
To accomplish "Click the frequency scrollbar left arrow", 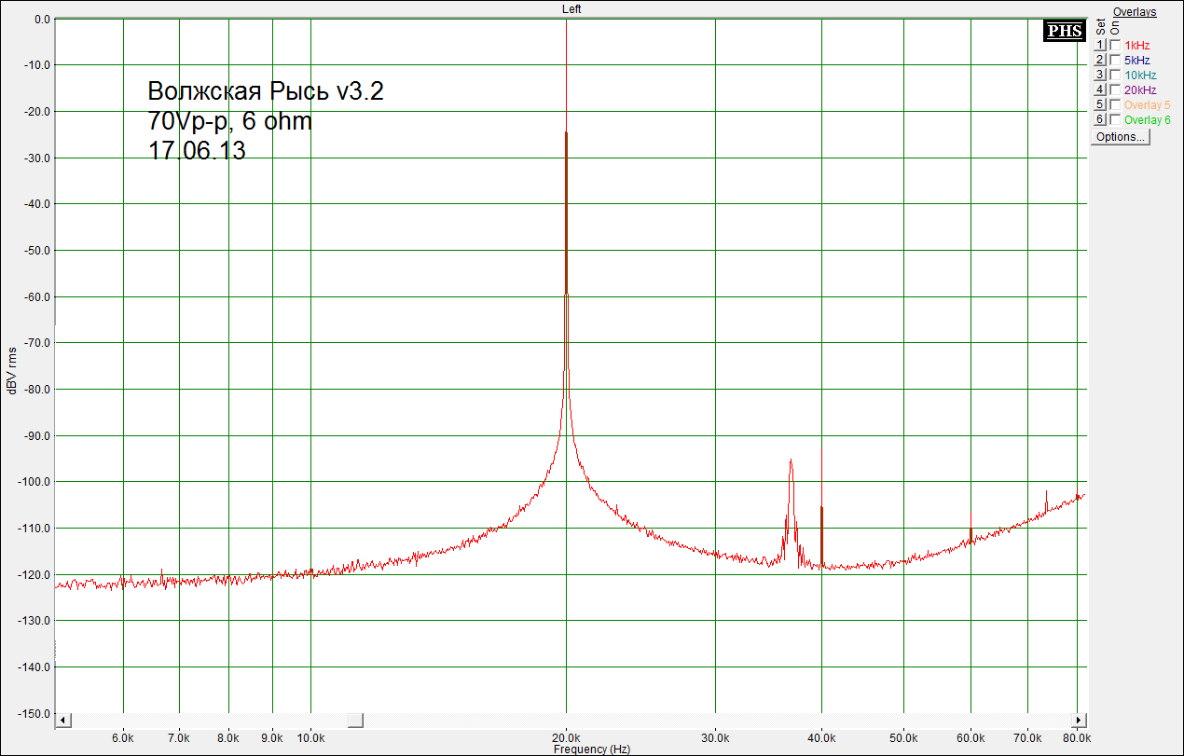I will click(62, 721).
